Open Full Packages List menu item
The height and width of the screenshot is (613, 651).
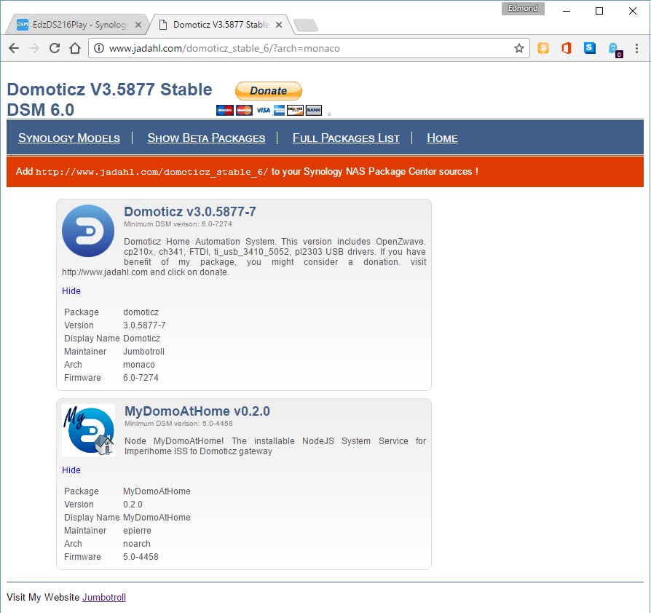347,138
